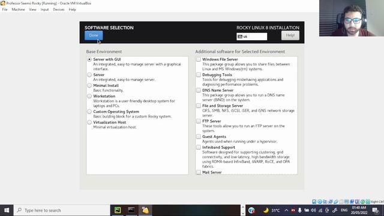Click the VirtualBox USB devices status icon

point(336,202)
